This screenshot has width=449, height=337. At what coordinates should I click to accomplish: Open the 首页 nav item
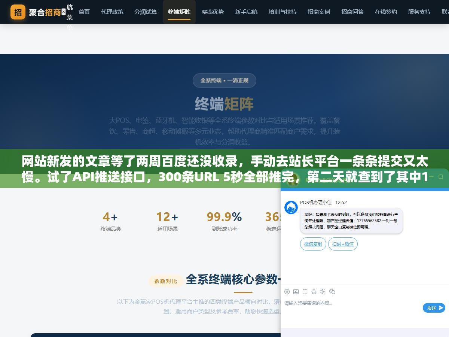point(84,12)
